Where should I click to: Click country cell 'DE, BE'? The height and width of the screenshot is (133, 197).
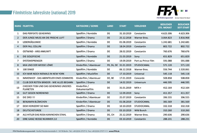(x=111, y=78)
